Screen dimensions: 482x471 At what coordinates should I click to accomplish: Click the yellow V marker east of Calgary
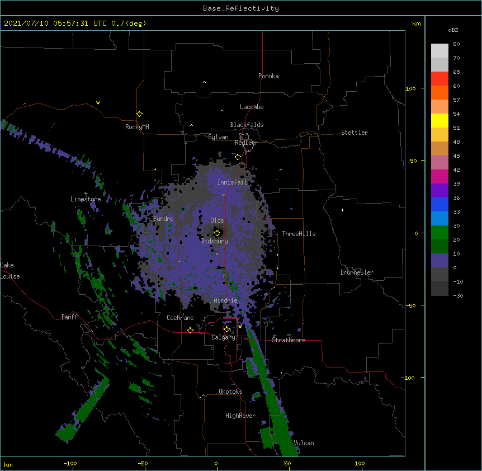(x=240, y=327)
